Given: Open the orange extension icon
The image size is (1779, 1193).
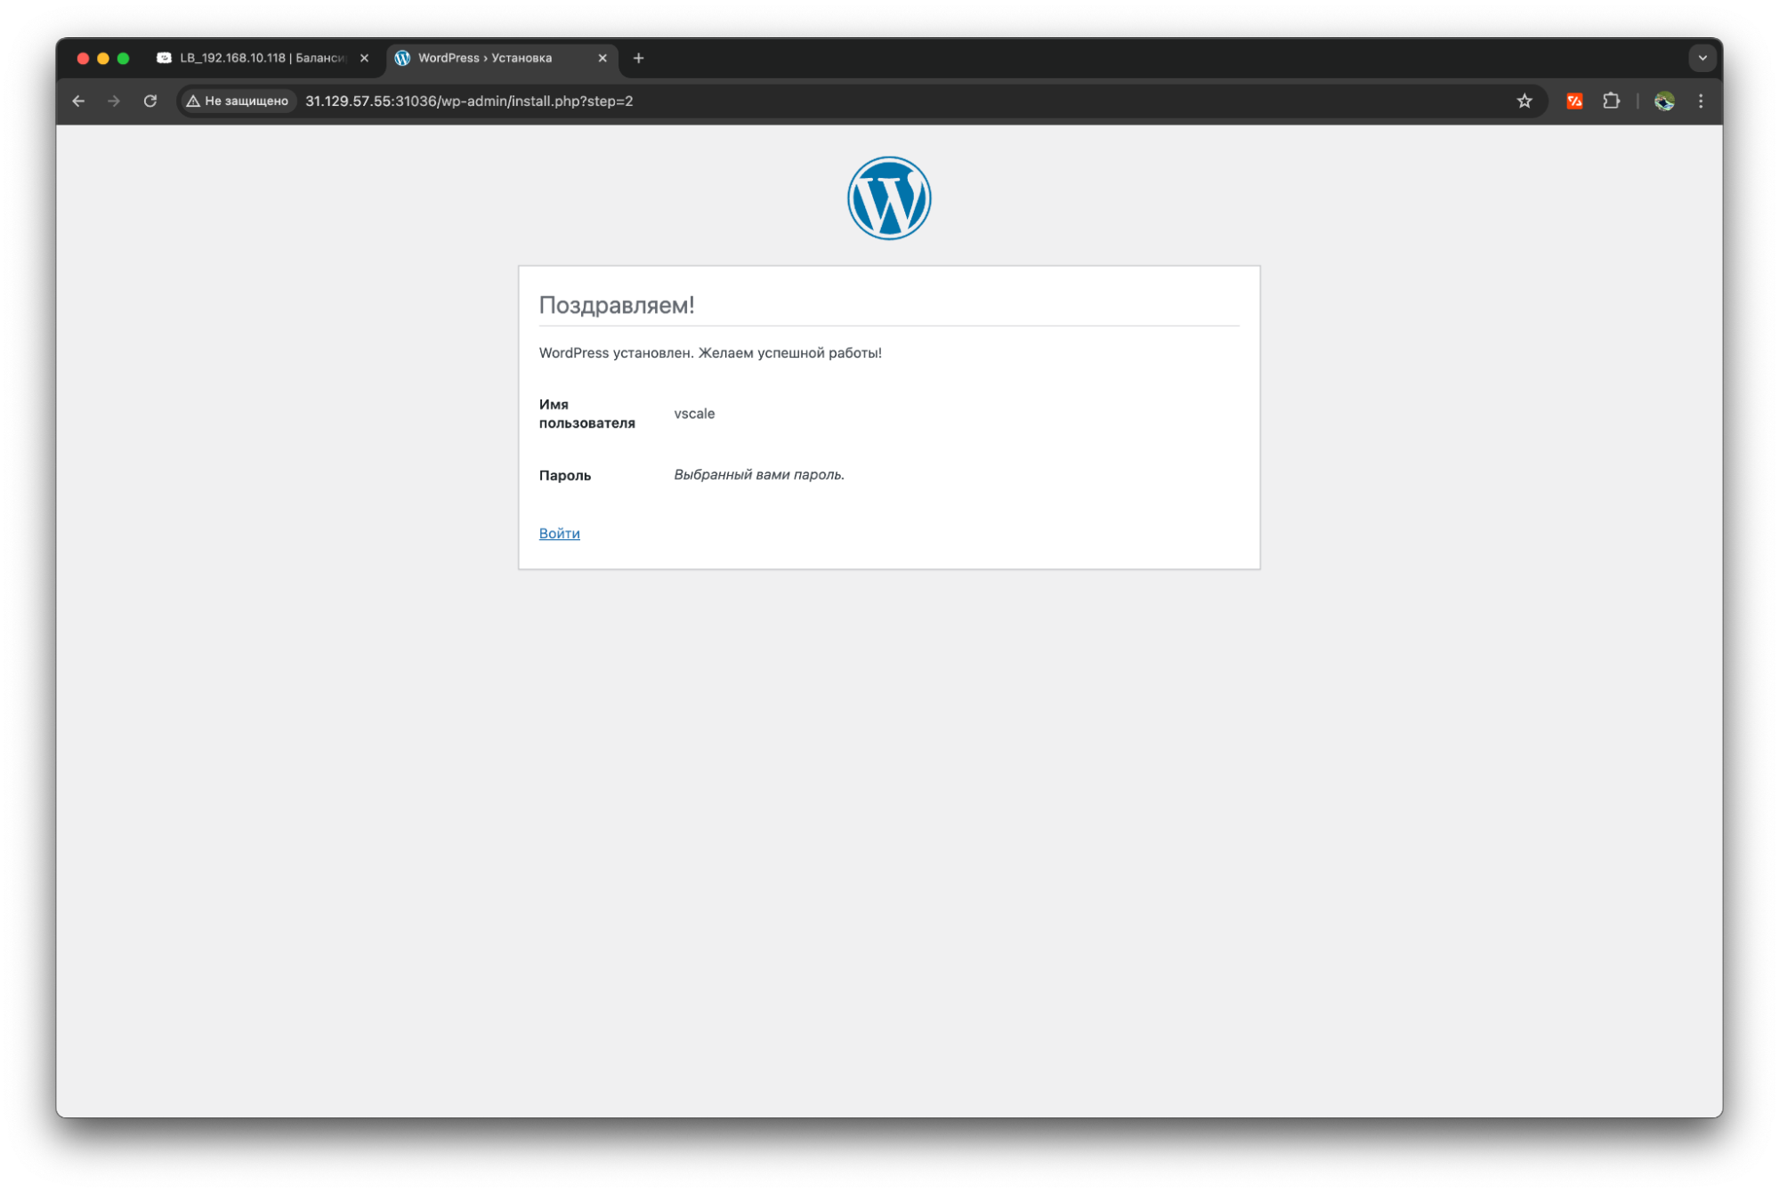Looking at the screenshot, I should 1573,101.
